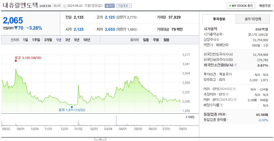Select the 1년 line chart period
Screen dimensions: 274x141
(59, 40)
